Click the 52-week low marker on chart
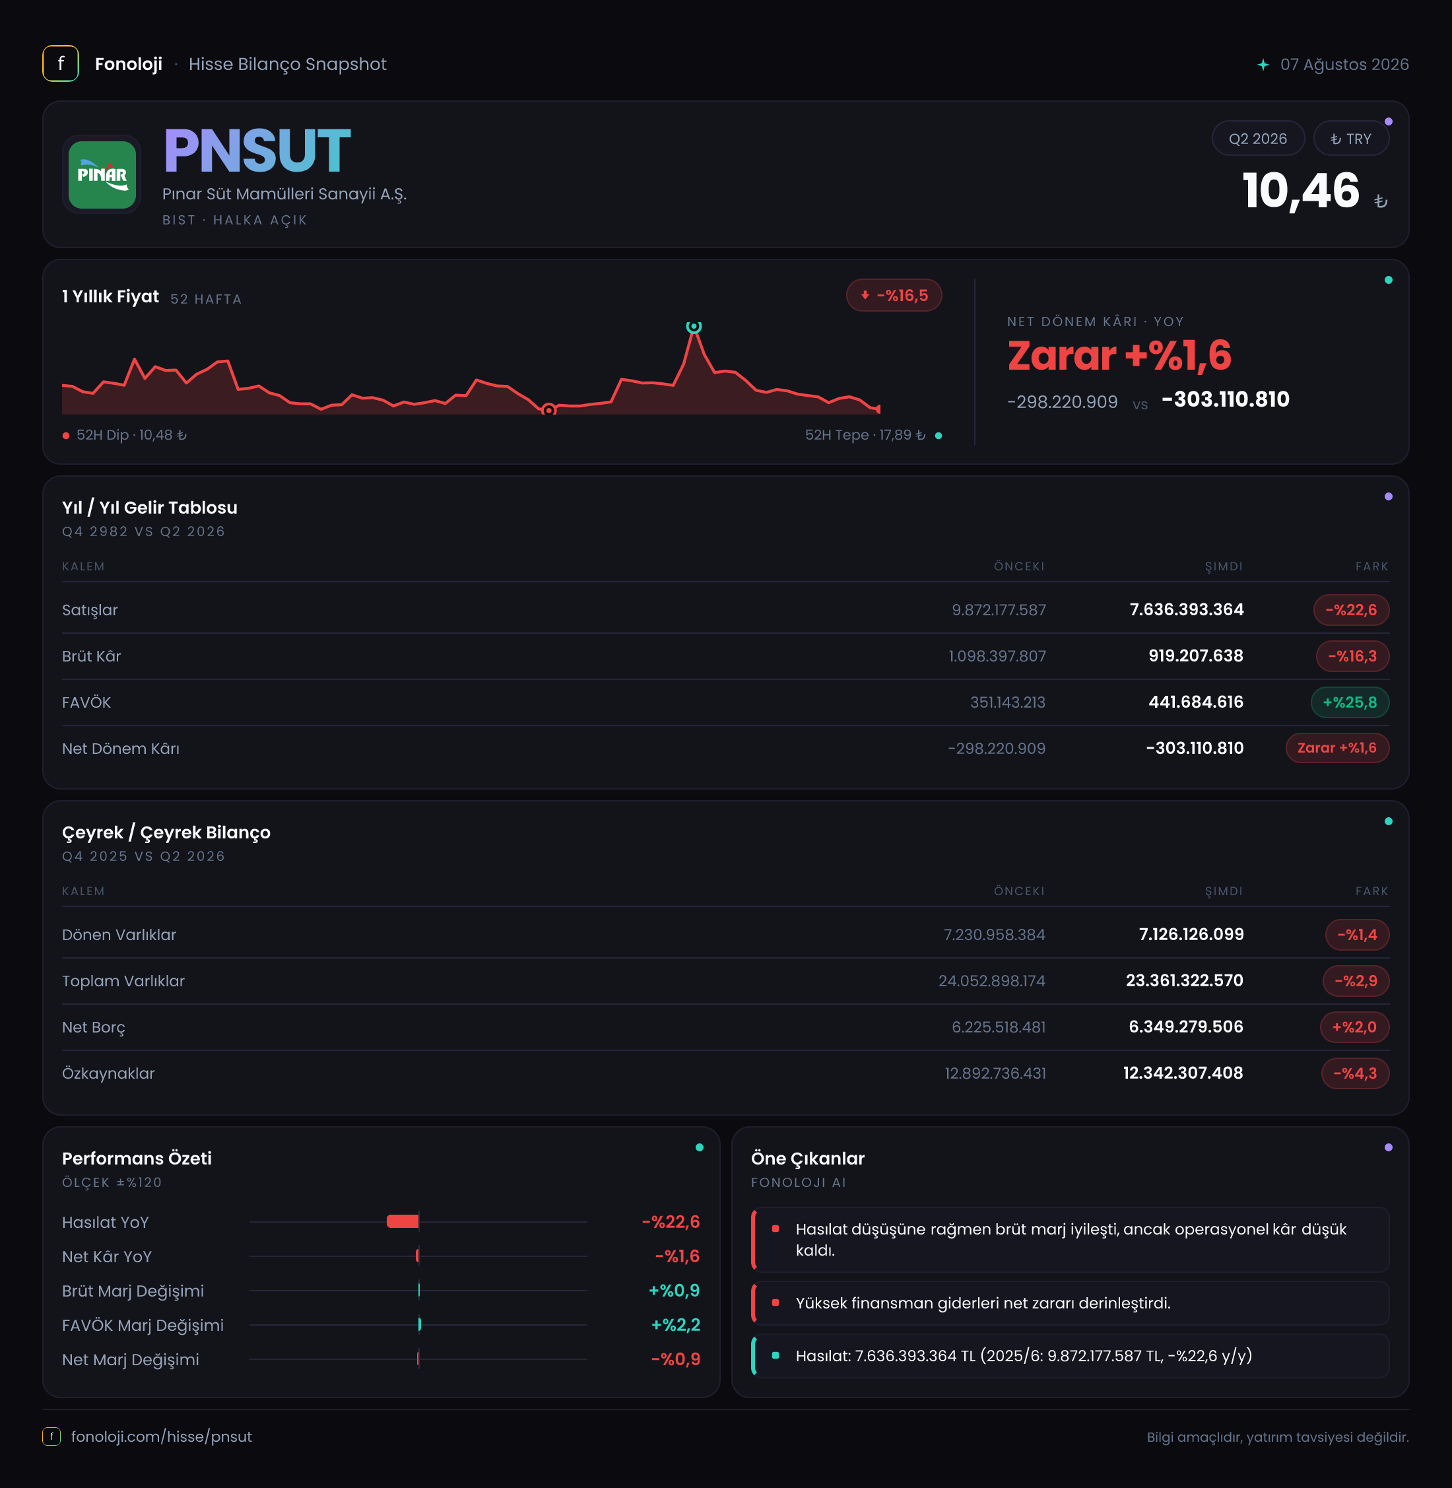Viewport: 1452px width, 1488px height. 548,411
